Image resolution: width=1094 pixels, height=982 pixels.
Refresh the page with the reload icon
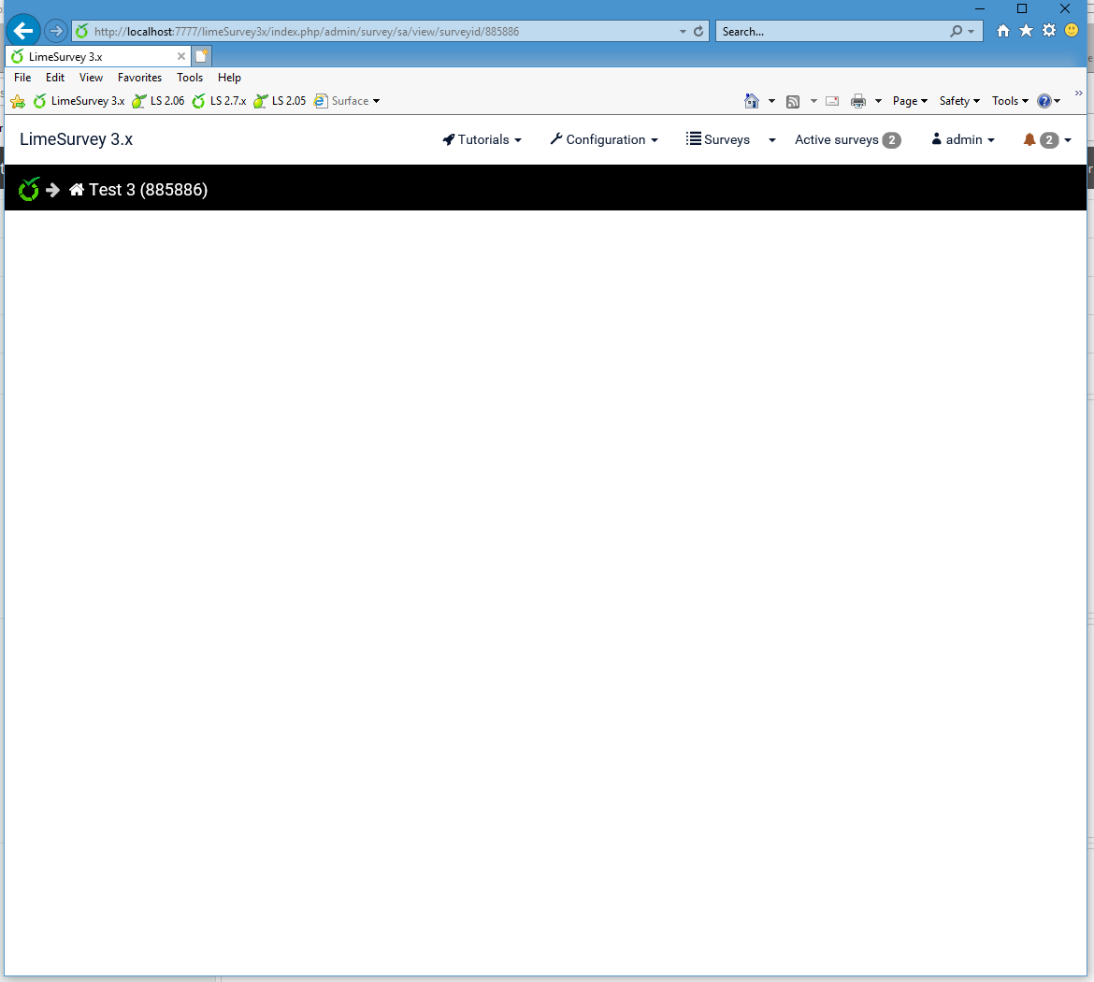(698, 32)
